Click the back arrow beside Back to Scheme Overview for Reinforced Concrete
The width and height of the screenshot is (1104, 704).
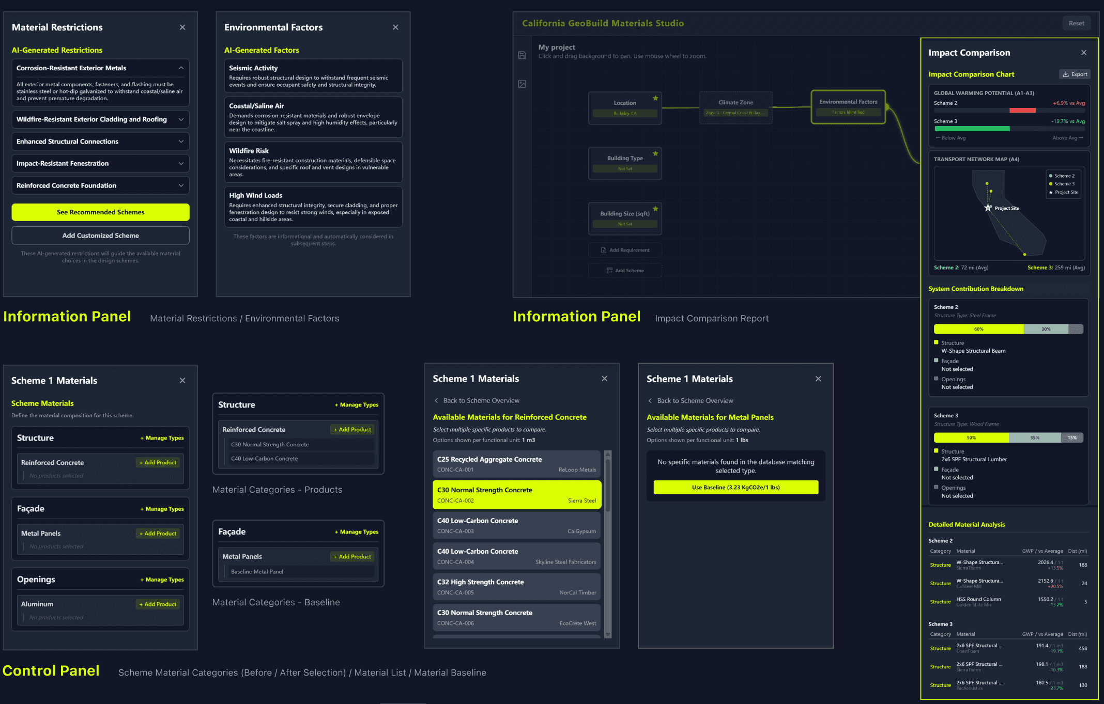coord(436,401)
